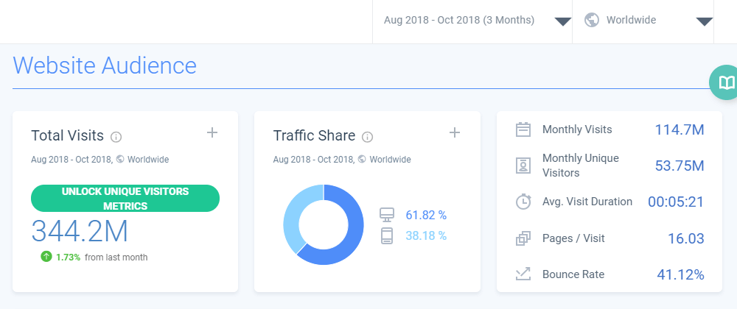Click the Monthly Visits label
The image size is (737, 309).
pos(577,129)
